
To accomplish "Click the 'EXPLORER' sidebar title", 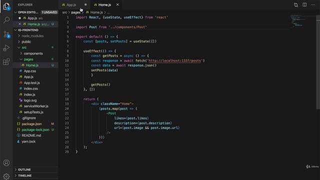I will click(25, 4).
